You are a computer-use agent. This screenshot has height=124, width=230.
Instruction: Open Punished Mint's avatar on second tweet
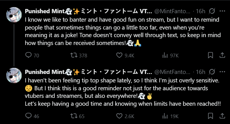pos(14,75)
